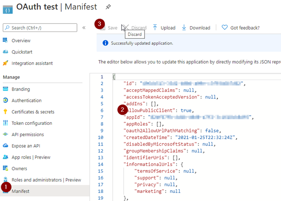Open the Authentication page
Image resolution: width=281 pixels, height=201 pixels.
(27, 100)
